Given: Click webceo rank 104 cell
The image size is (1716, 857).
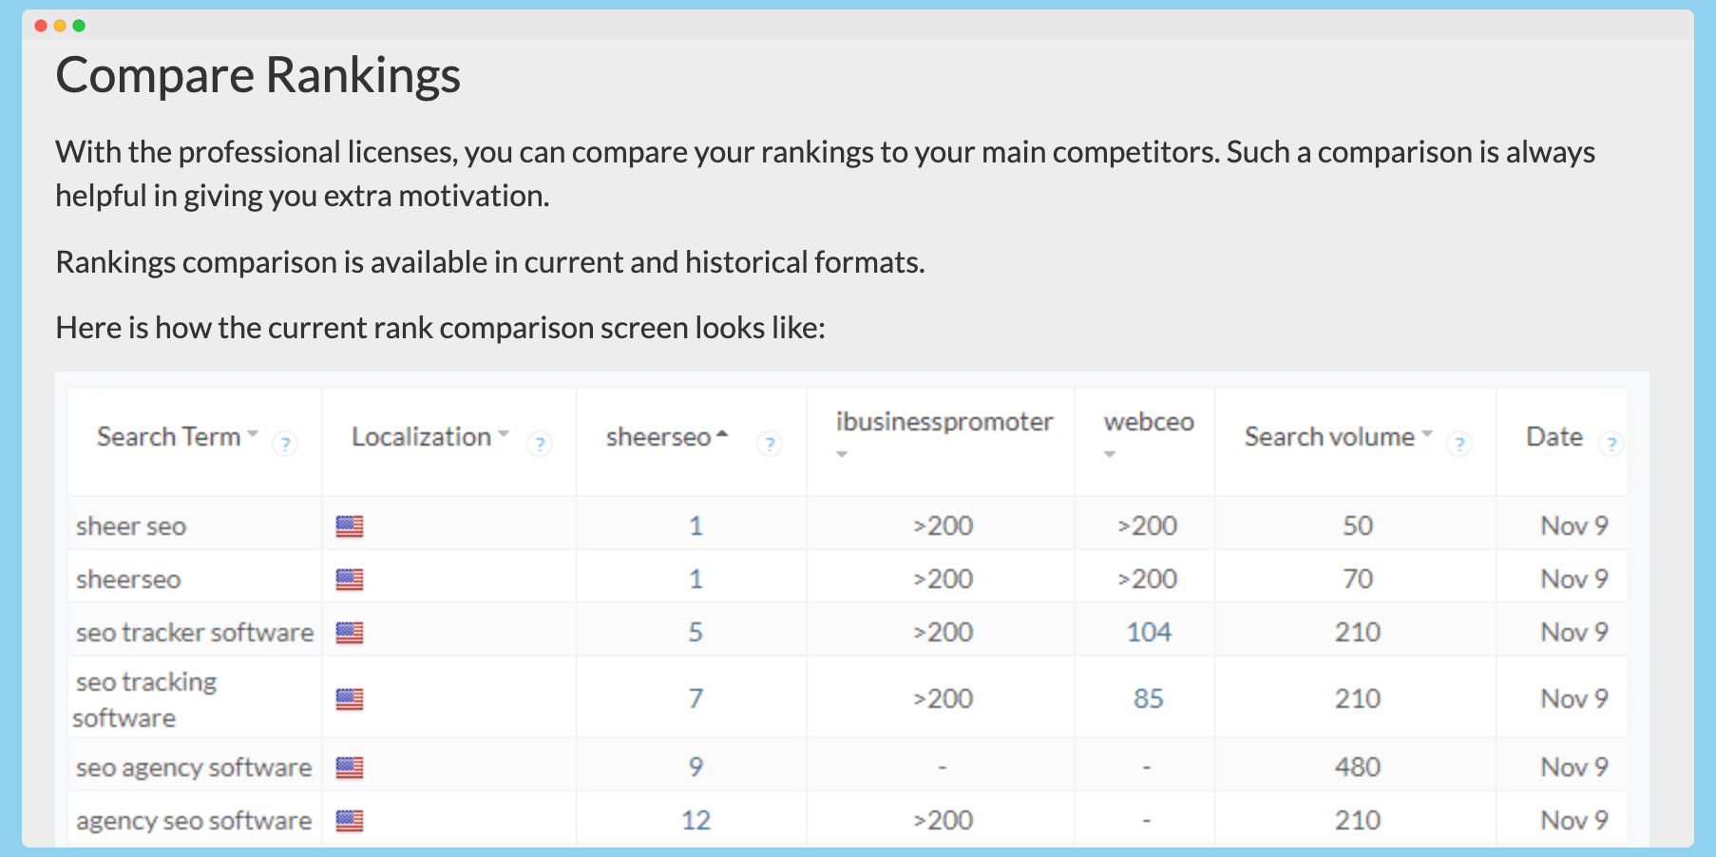Looking at the screenshot, I should click(1149, 633).
